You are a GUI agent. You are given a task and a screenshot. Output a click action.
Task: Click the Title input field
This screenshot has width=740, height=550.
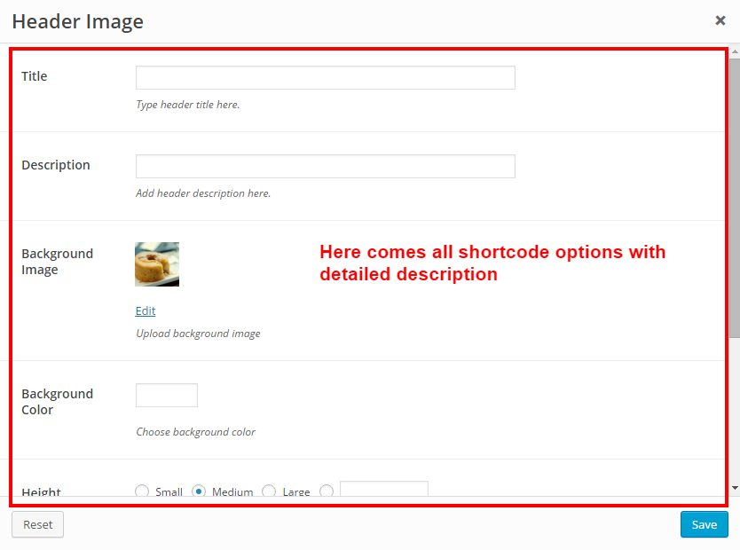pyautogui.click(x=325, y=78)
